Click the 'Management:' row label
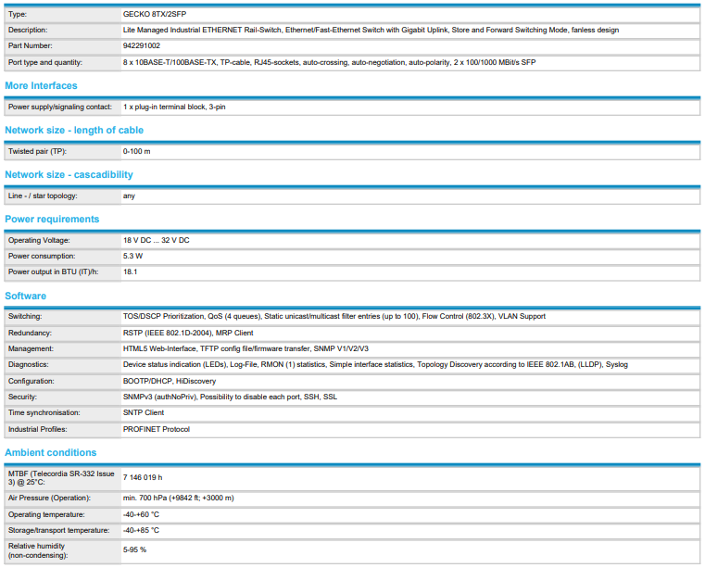Image resolution: width=705 pixels, height=568 pixels. tap(31, 349)
